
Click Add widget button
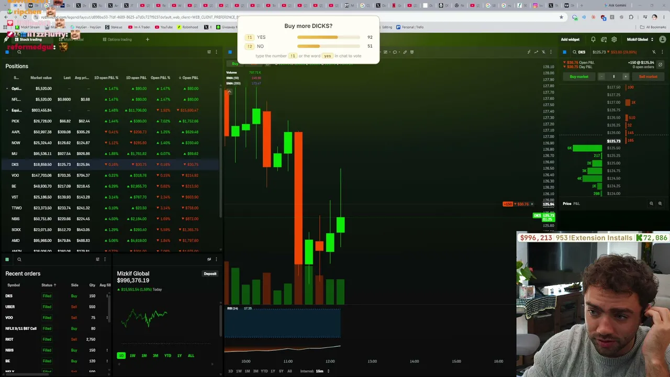pyautogui.click(x=570, y=39)
